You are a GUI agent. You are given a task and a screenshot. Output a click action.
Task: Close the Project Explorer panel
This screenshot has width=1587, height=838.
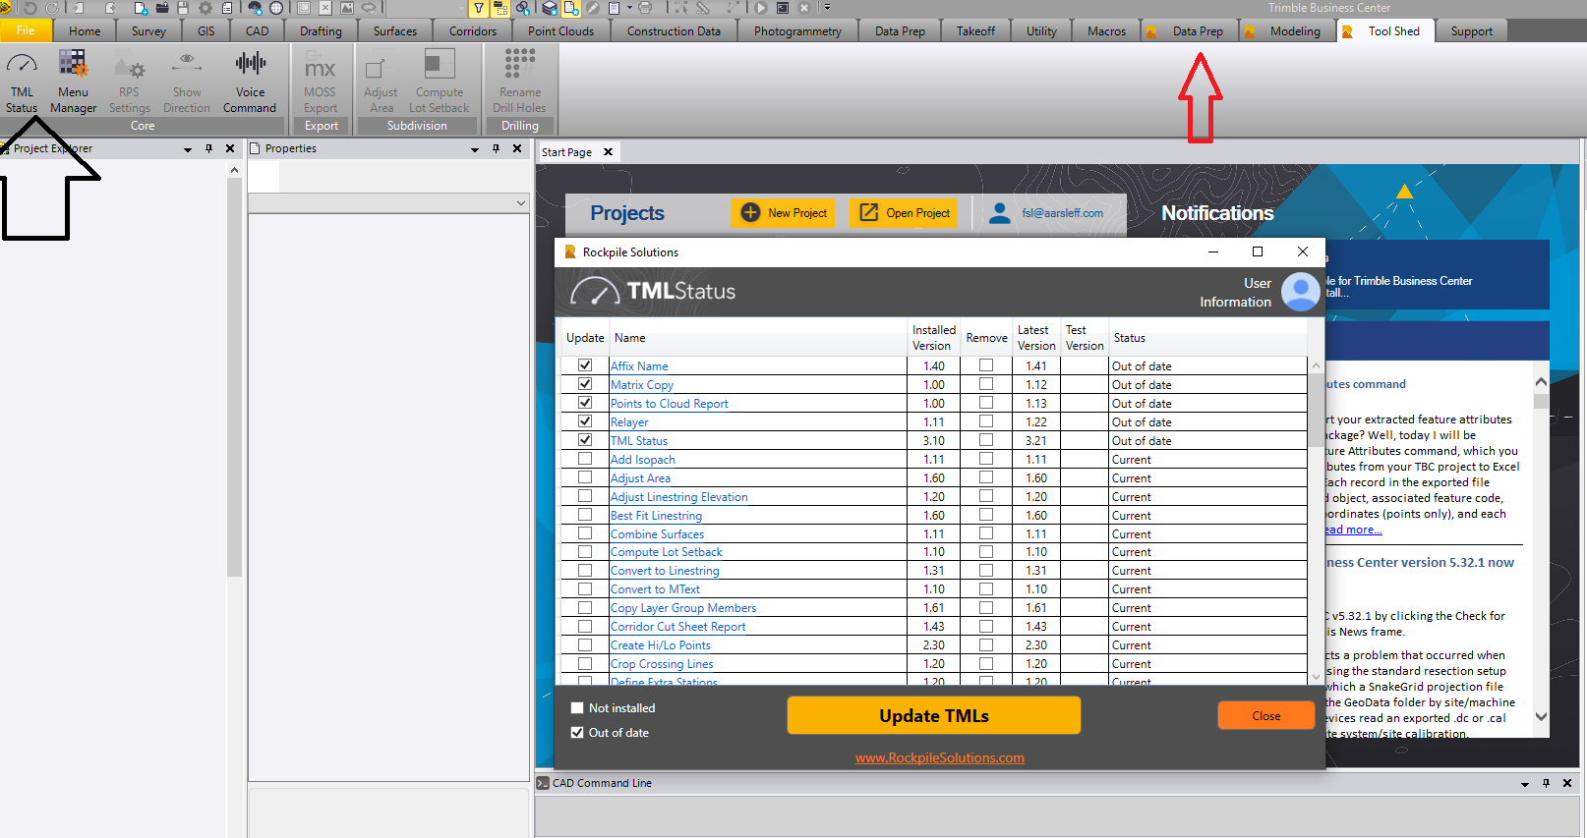[x=230, y=148]
